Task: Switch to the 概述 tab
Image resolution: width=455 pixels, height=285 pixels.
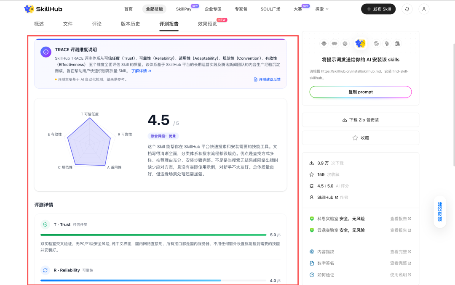Action: click(x=39, y=24)
